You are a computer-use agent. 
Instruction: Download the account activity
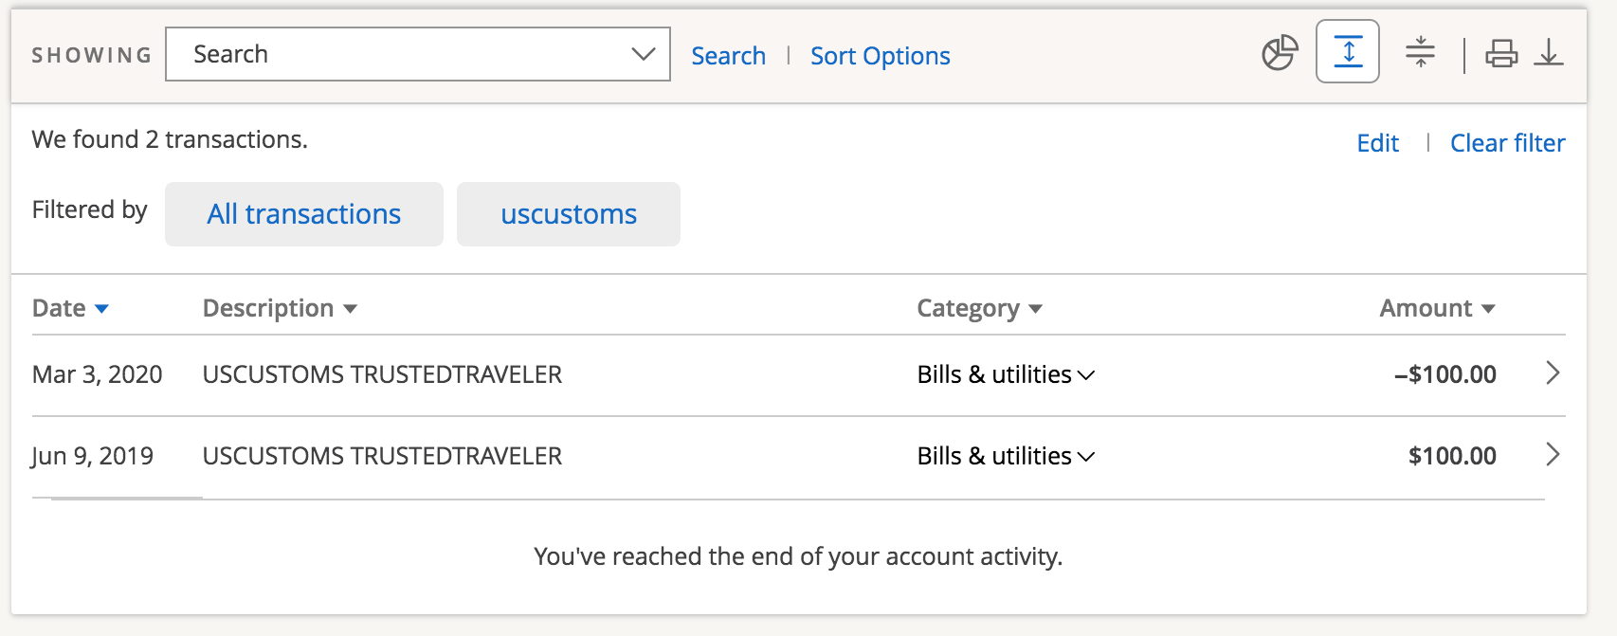[x=1549, y=53]
